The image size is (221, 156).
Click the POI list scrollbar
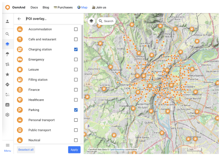coord(82,62)
